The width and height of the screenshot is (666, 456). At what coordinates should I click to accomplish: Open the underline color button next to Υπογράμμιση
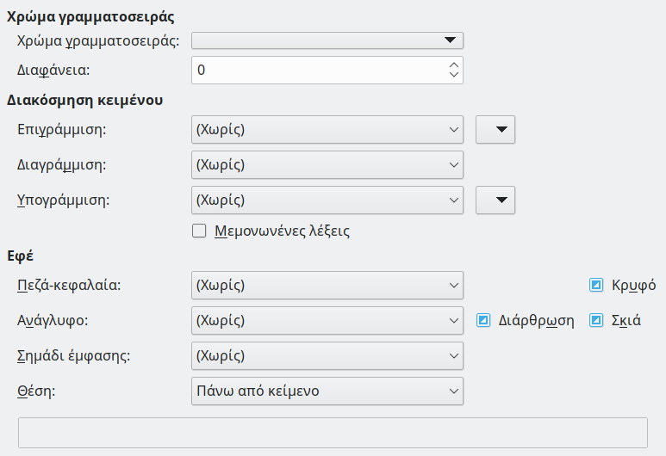tap(495, 200)
